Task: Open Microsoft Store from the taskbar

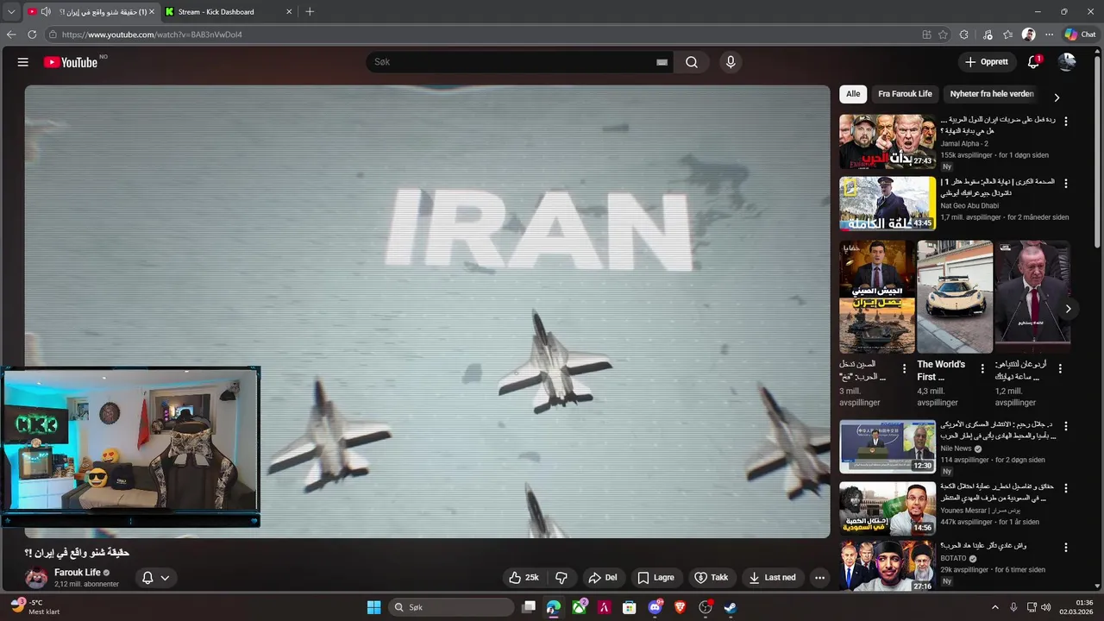Action: (x=630, y=607)
